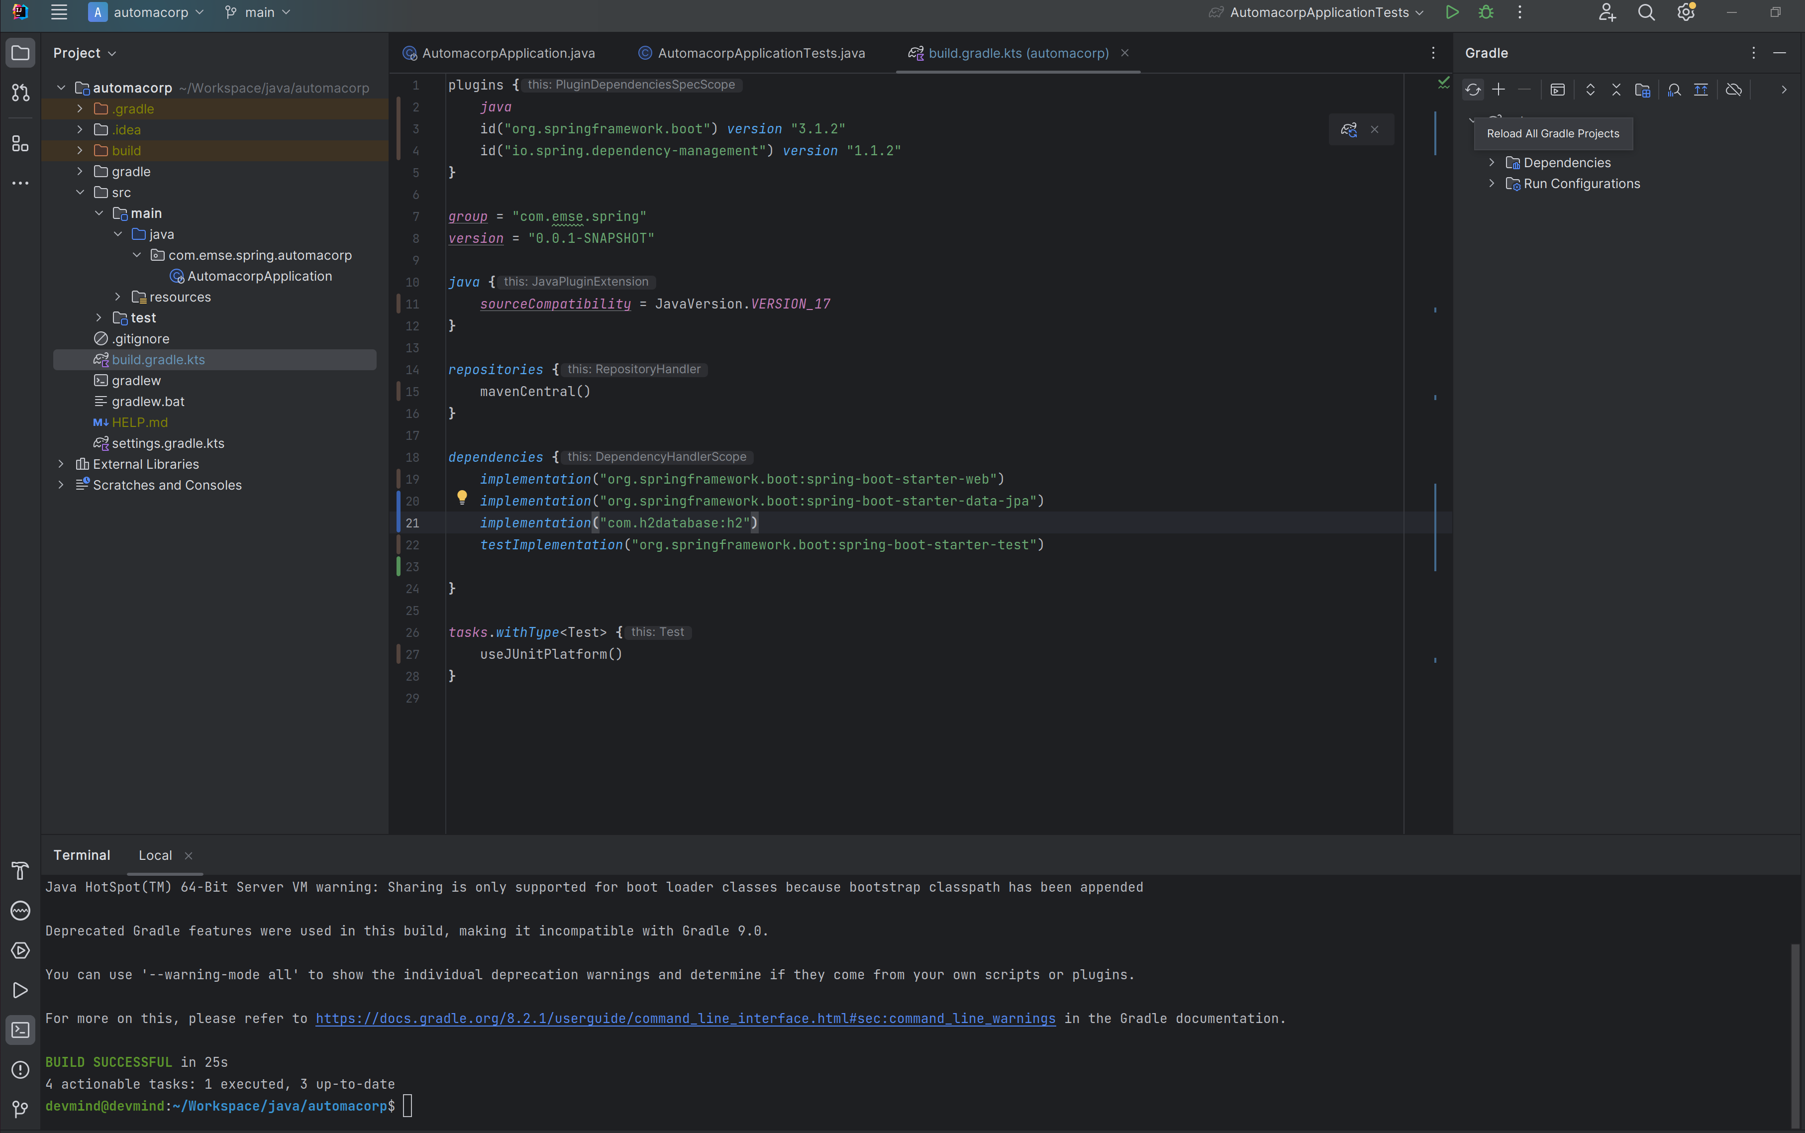Expand all nodes in Gradle panel

click(x=1590, y=90)
